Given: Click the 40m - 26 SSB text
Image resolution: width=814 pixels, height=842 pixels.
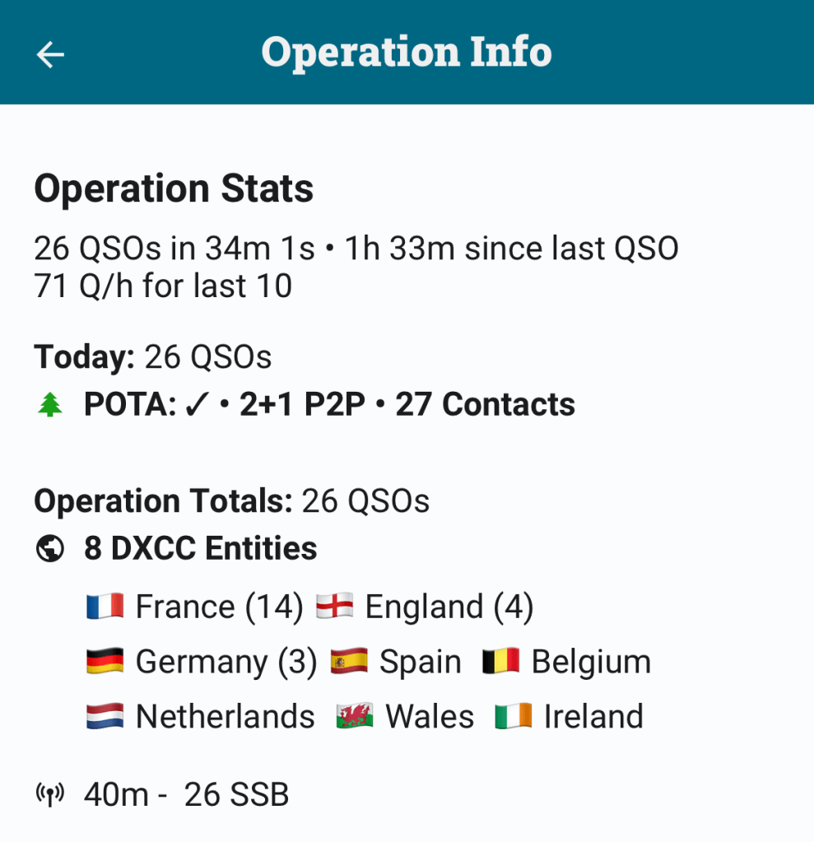Looking at the screenshot, I should [187, 795].
